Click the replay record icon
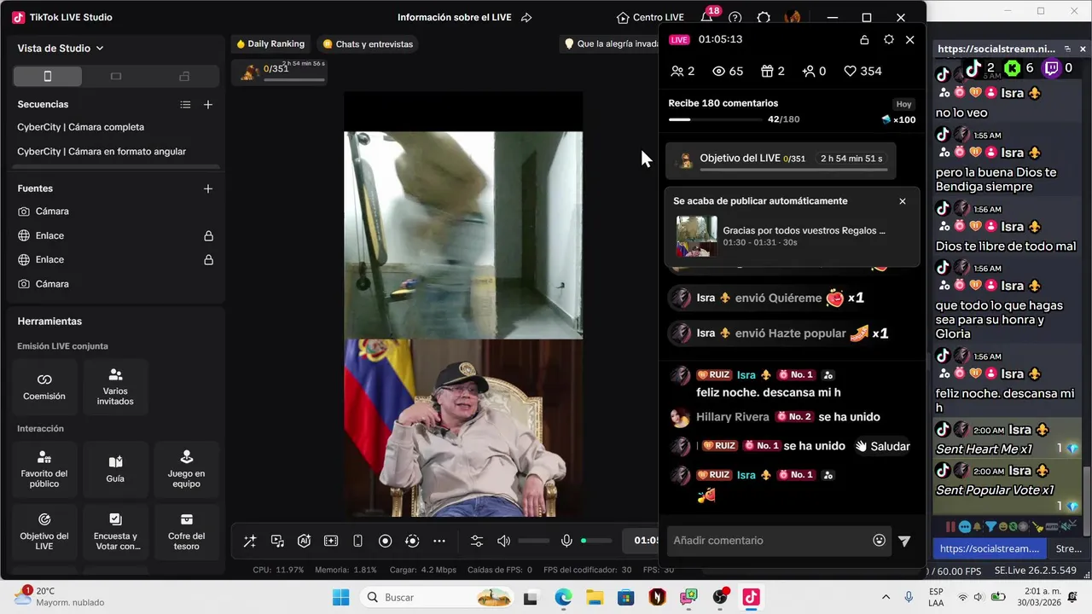This screenshot has height=614, width=1092. [412, 541]
